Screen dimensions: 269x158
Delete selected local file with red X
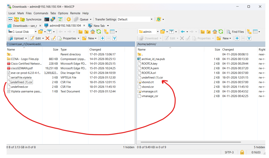pos(47,38)
